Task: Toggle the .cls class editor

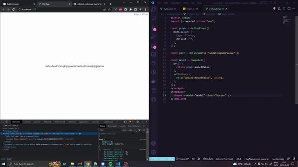Action: tap(130, 130)
